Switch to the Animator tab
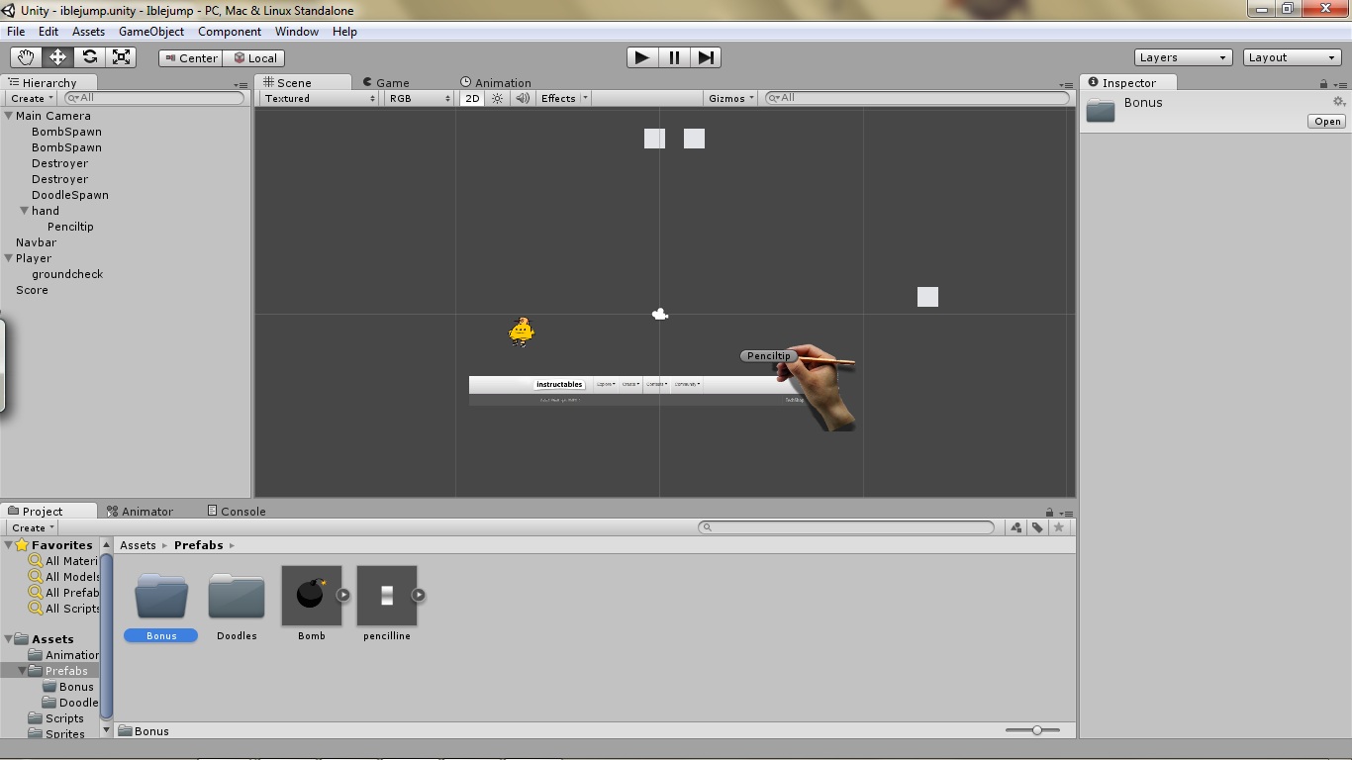Screen dimensions: 1352x760 click(141, 512)
